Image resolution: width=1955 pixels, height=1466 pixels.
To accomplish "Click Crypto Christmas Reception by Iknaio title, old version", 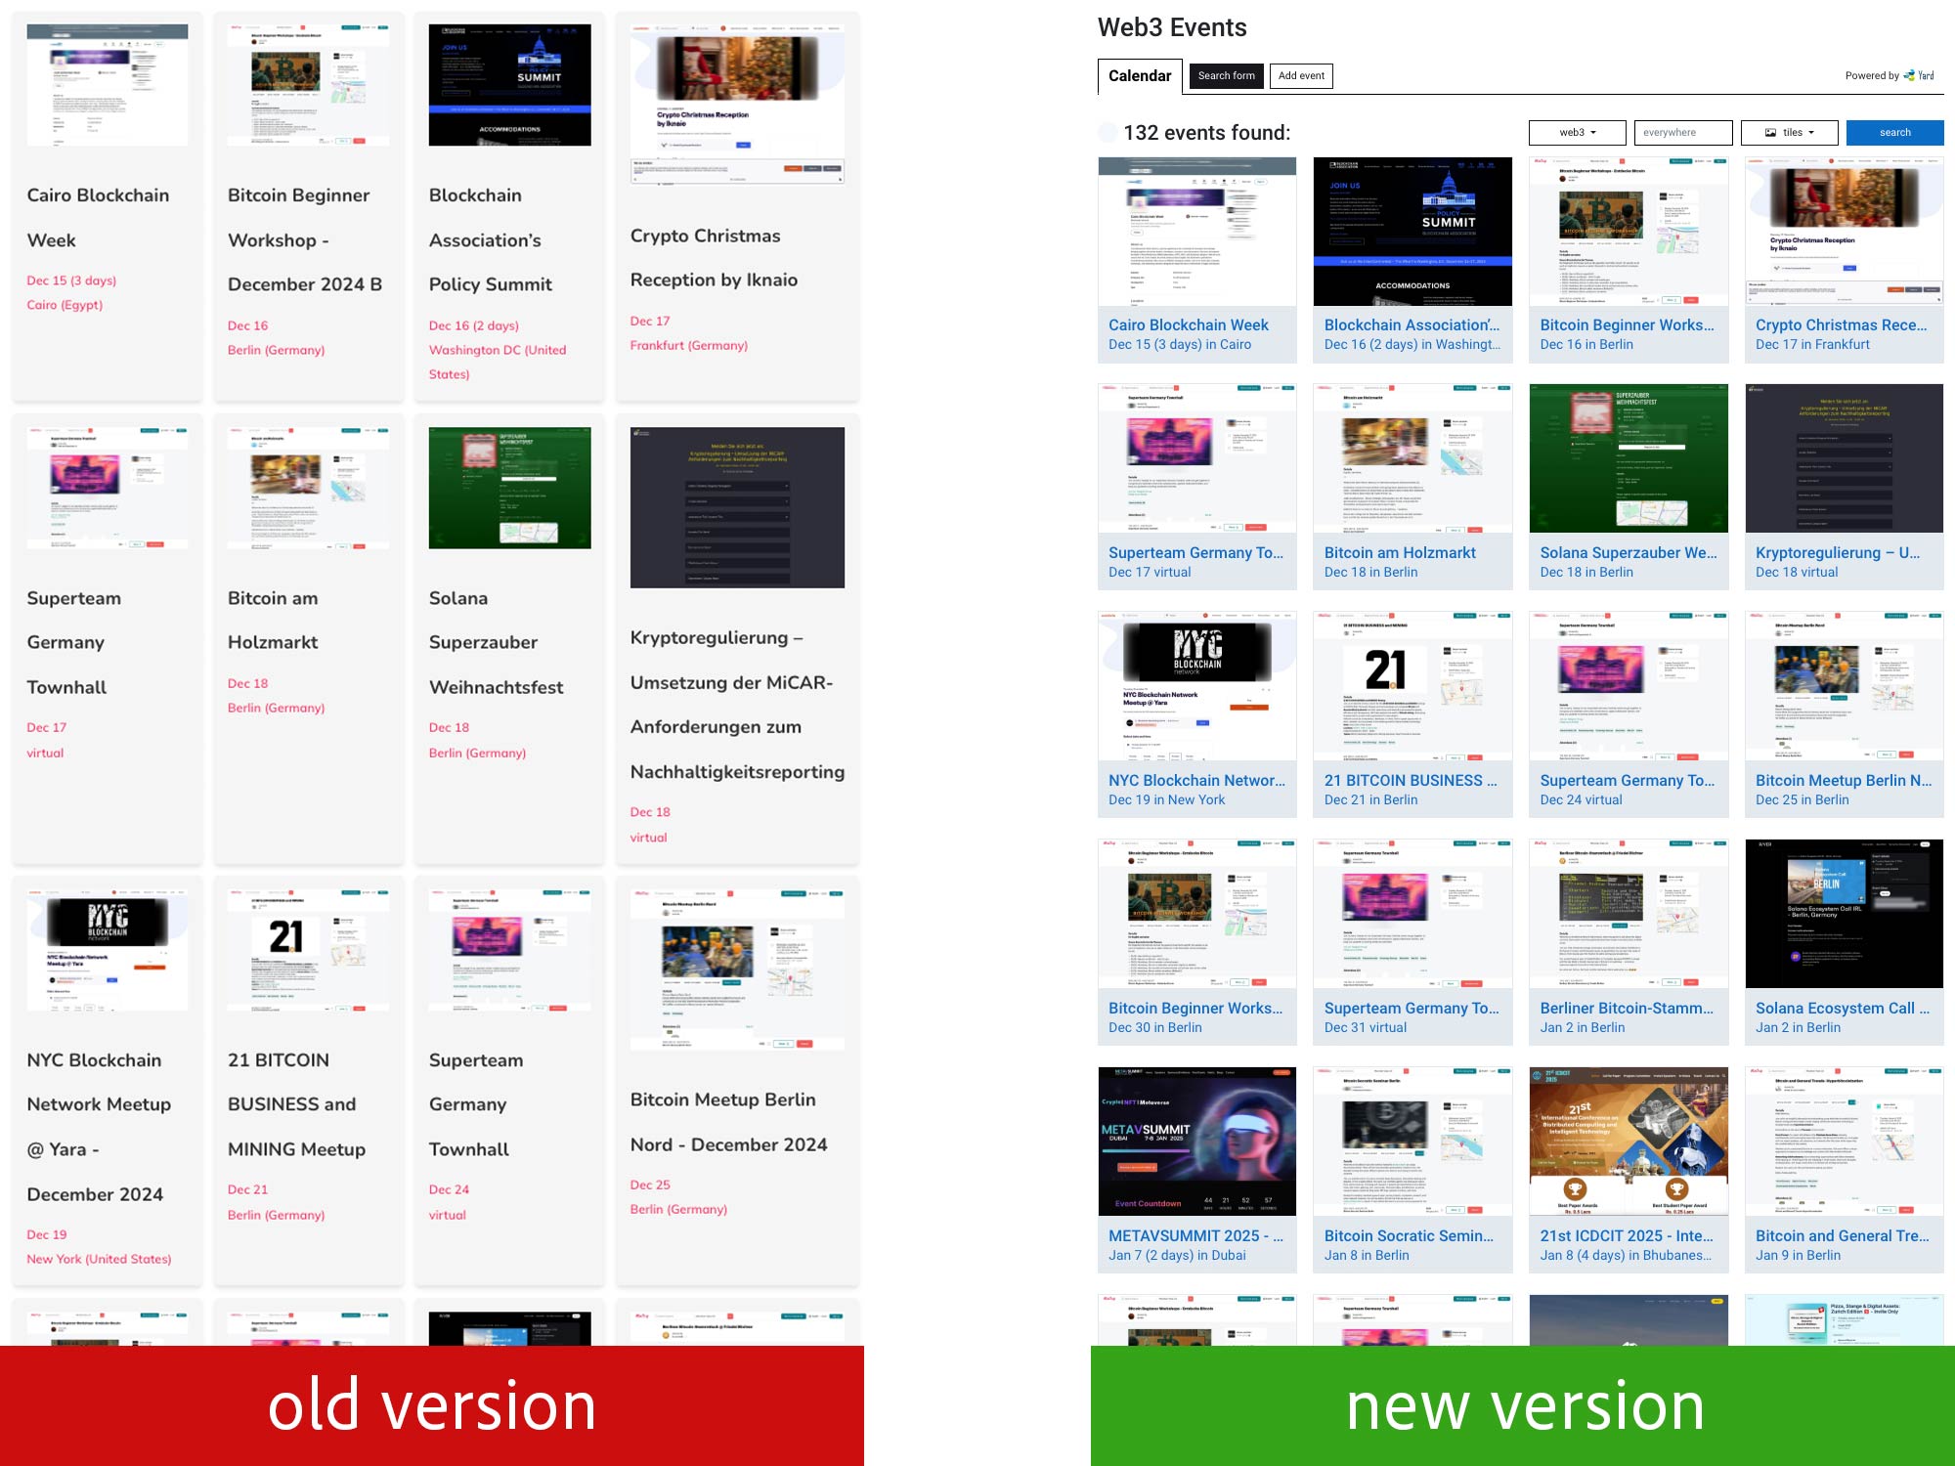I will (x=714, y=258).
